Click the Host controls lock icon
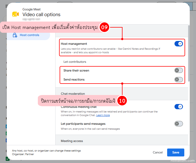This screenshot has width=196, height=163. point(15,35)
